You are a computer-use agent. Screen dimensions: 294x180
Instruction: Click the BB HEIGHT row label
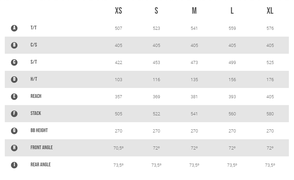tap(39, 130)
